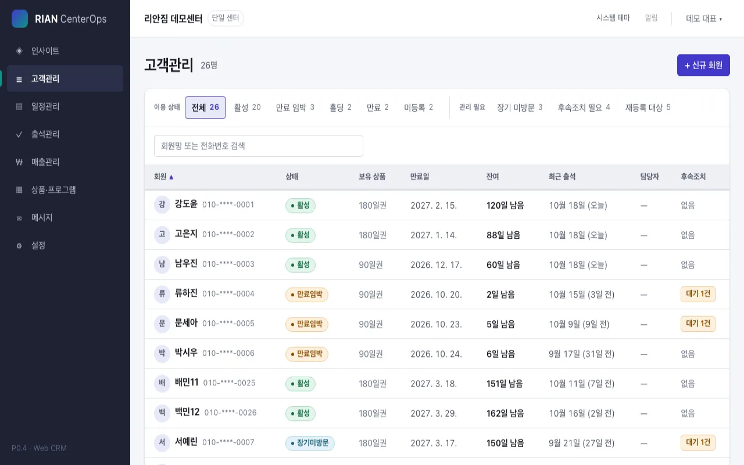Click the 2027. 2. 15. expiry date
The width and height of the screenshot is (744, 465).
point(434,205)
